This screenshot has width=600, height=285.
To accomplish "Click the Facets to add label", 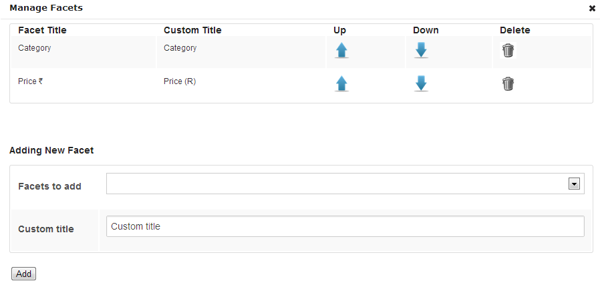I will 49,186.
